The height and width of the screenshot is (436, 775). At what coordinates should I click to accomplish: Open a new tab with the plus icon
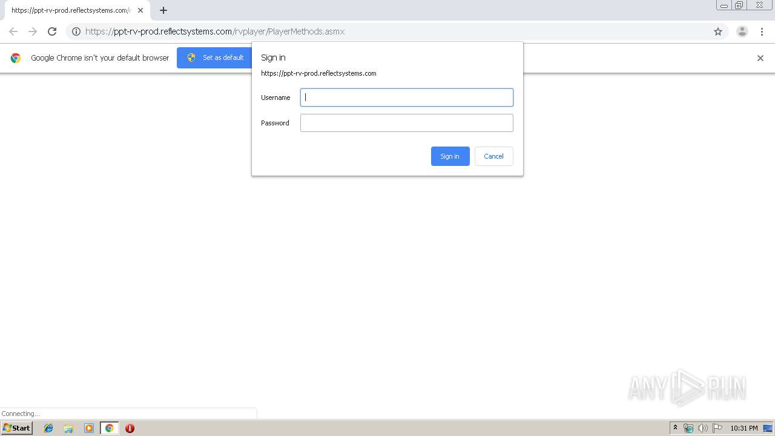click(x=163, y=10)
